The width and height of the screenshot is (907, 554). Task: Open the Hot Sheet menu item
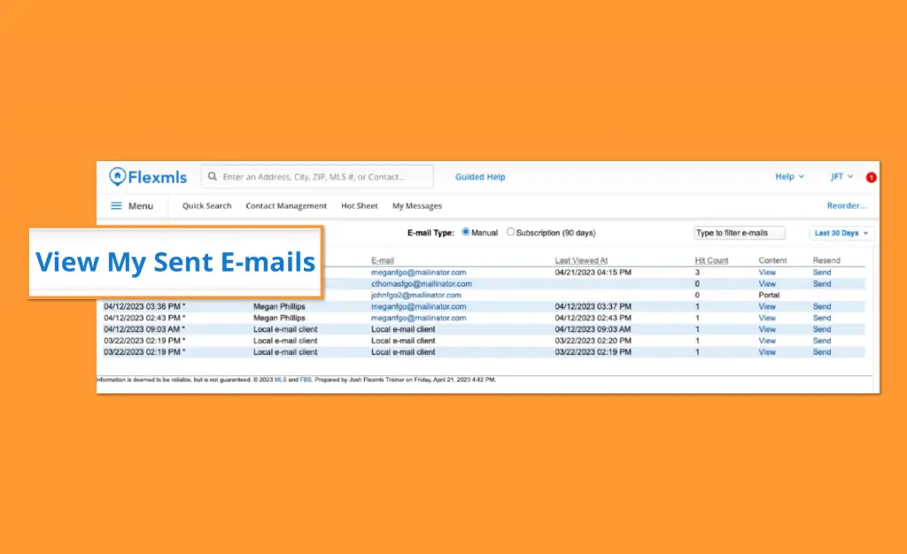[360, 206]
